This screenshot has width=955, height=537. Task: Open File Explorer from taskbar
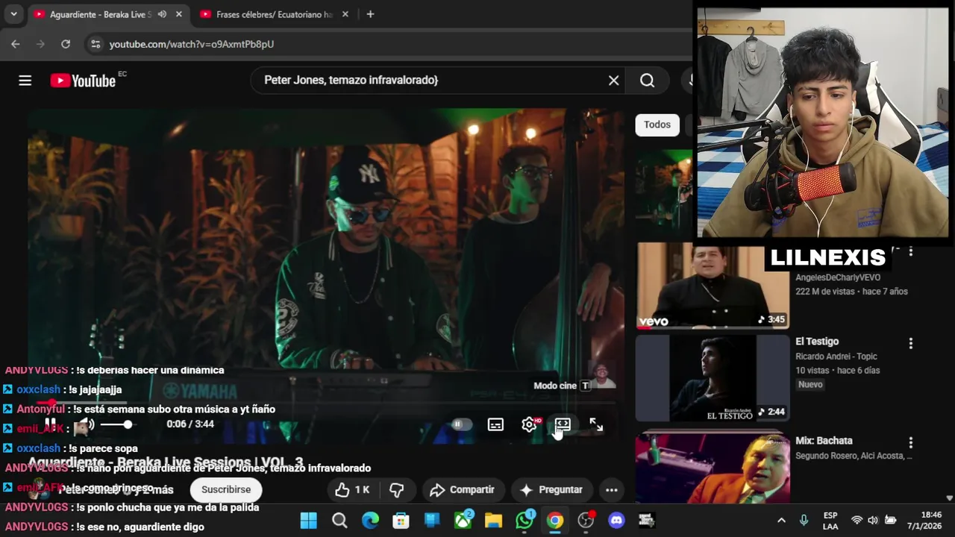tap(493, 520)
